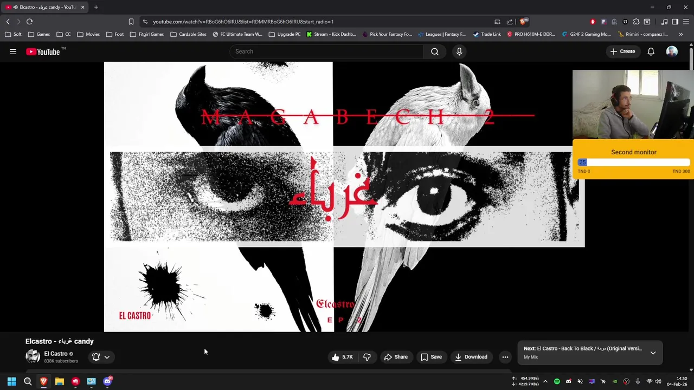This screenshot has width=694, height=390.
Task: Open site settings icon in address bar
Action: [x=145, y=22]
